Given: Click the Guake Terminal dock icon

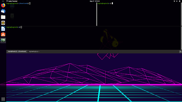Looking at the screenshot, I should tap(3, 40).
